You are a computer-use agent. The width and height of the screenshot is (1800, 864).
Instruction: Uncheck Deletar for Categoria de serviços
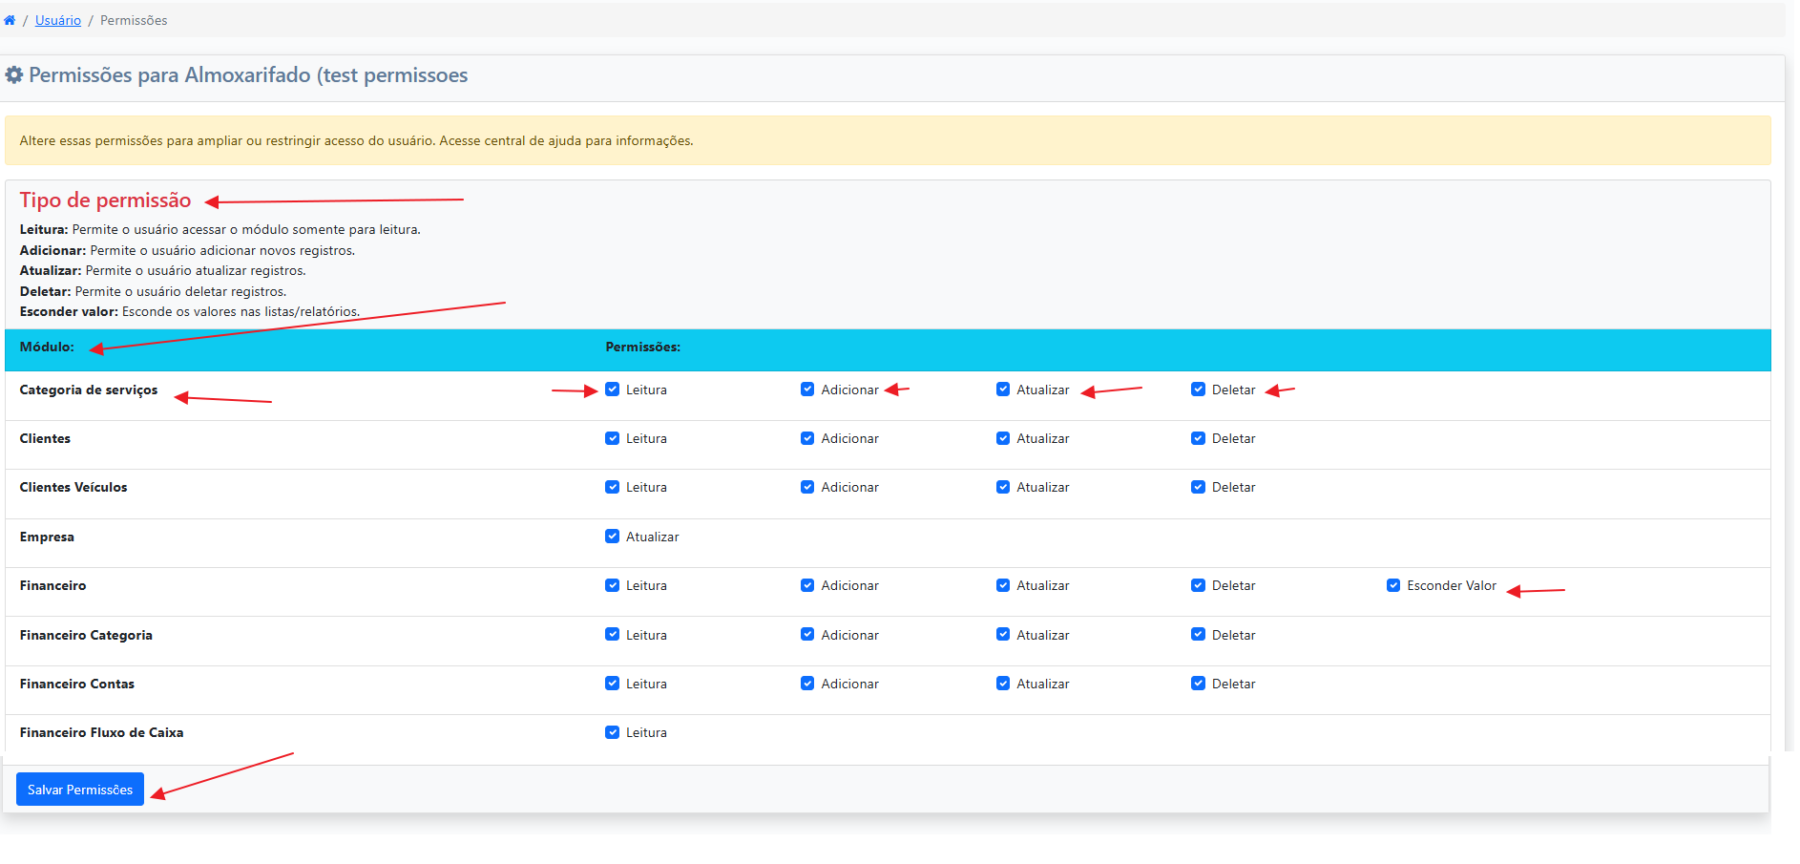(1198, 390)
